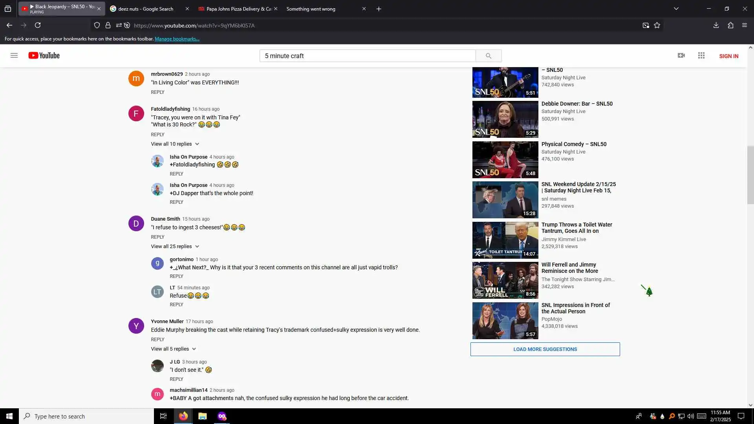Open the Firefox downloads panel icon
754x424 pixels.
[716, 26]
